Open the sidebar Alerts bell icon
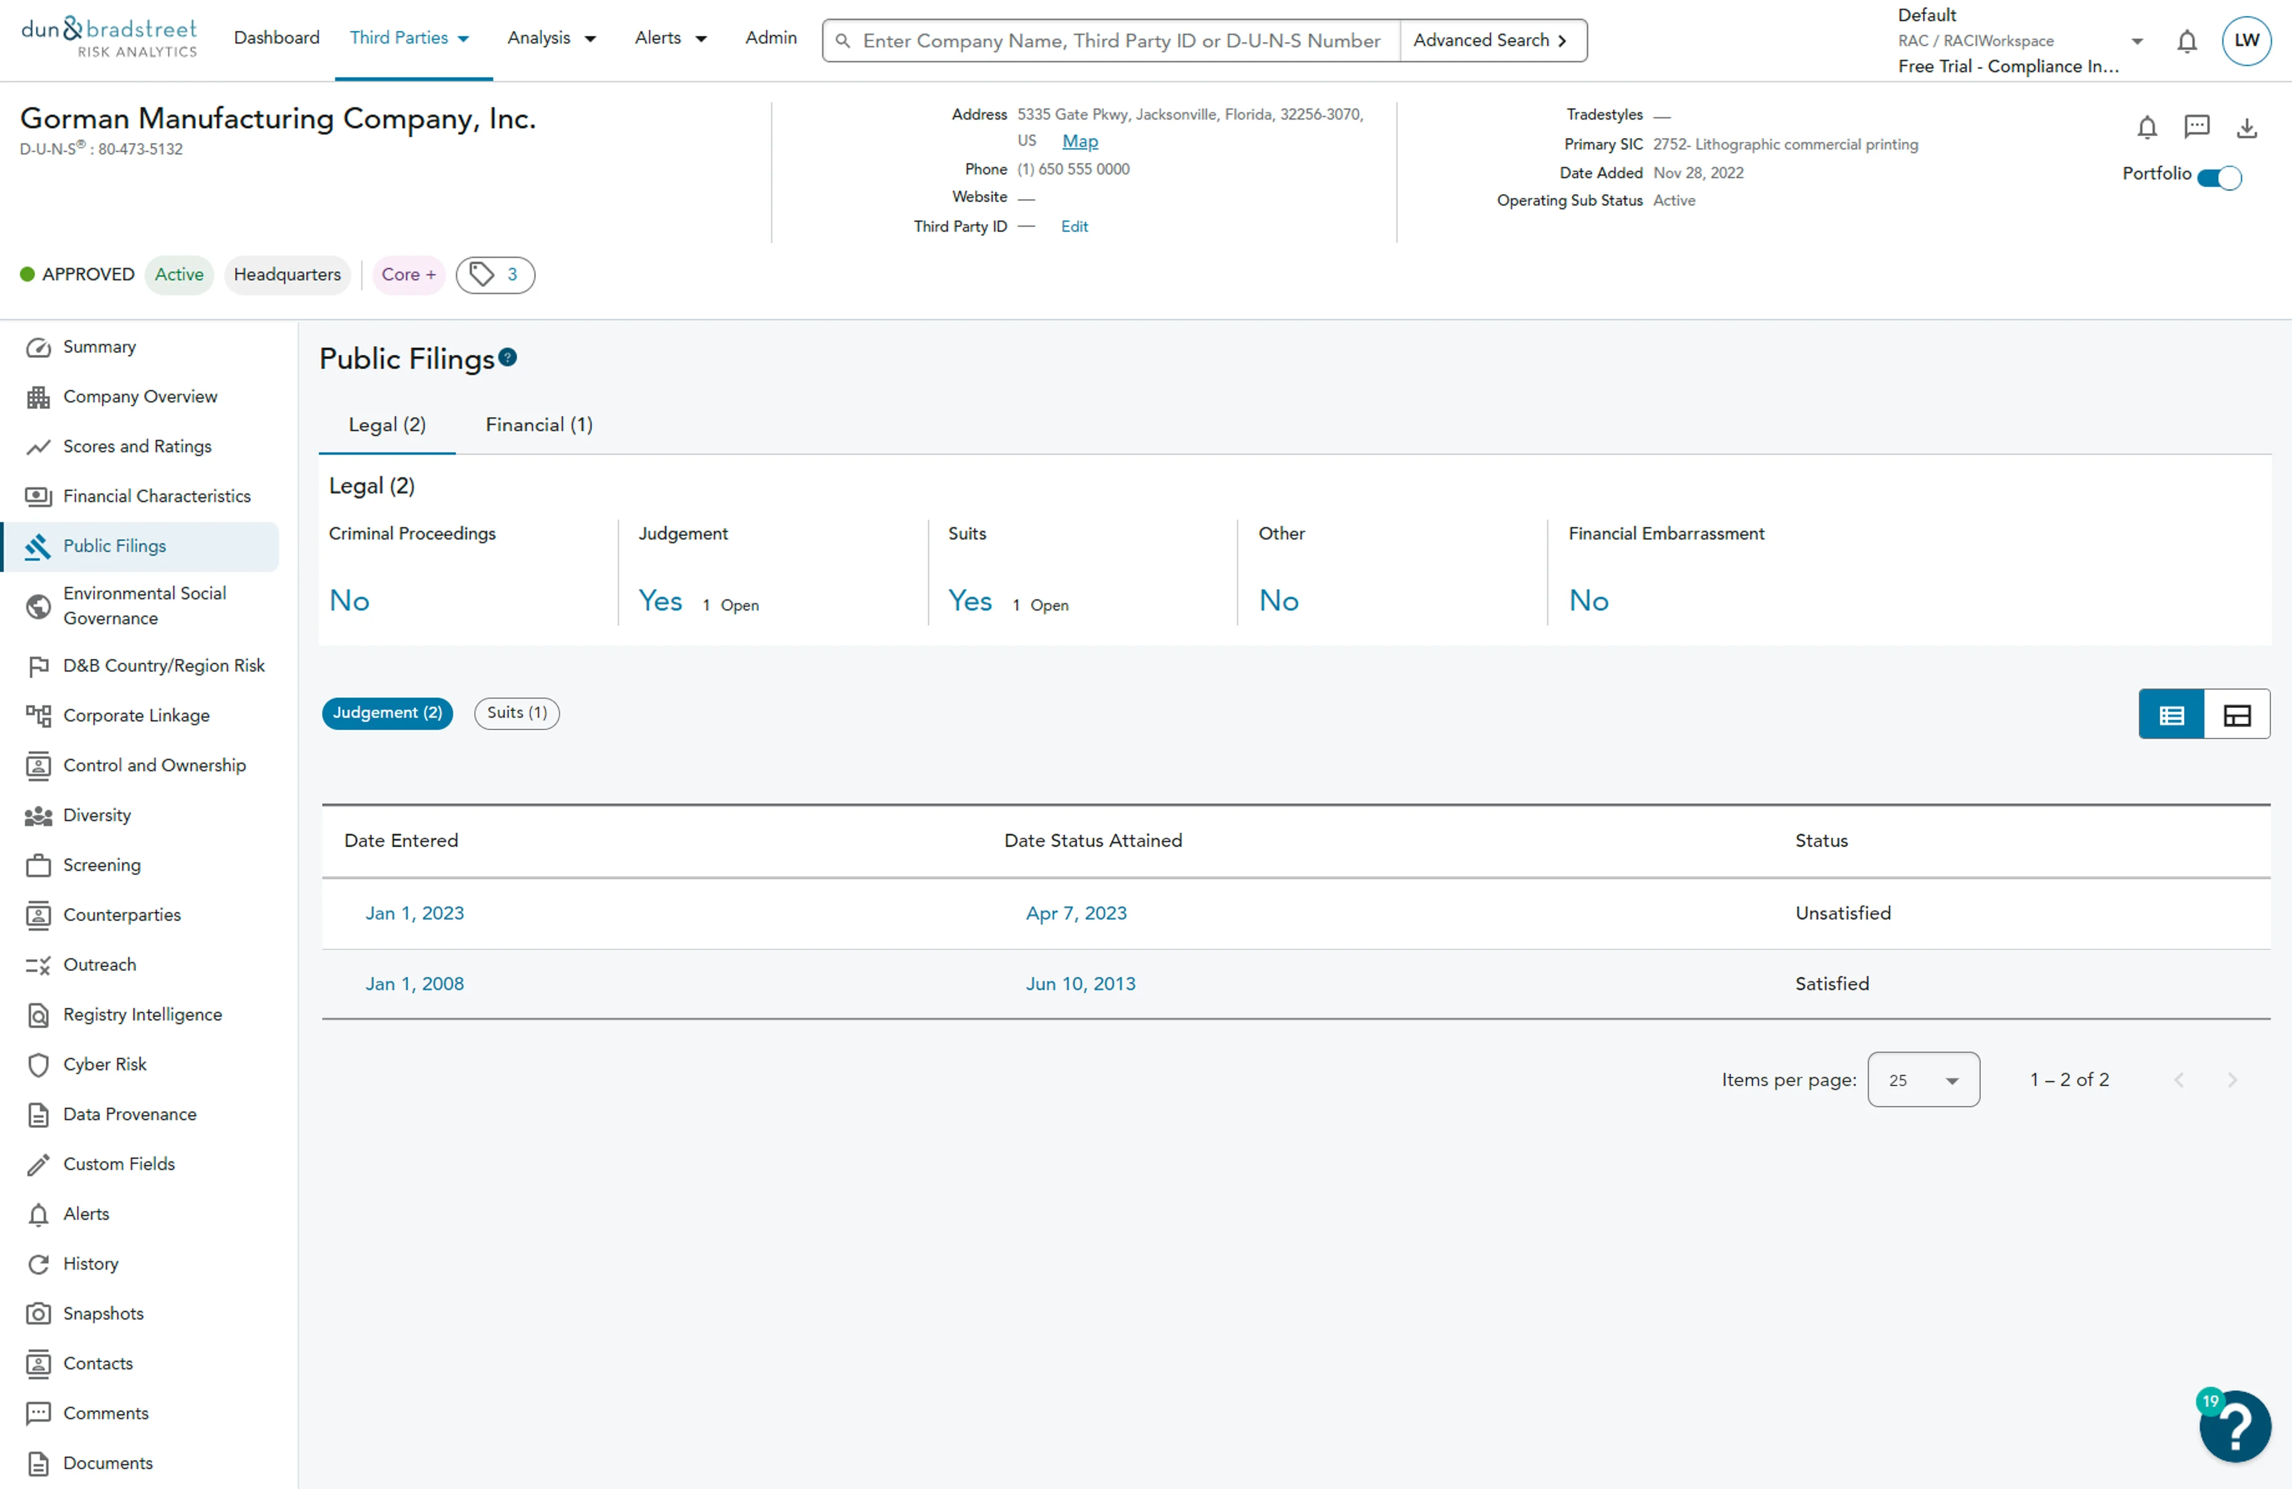 (x=38, y=1214)
